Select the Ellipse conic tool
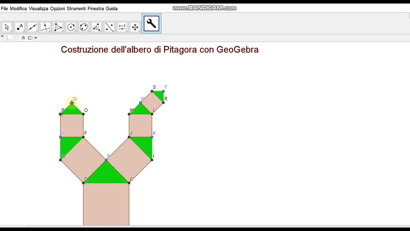410x231 pixels. (x=84, y=27)
